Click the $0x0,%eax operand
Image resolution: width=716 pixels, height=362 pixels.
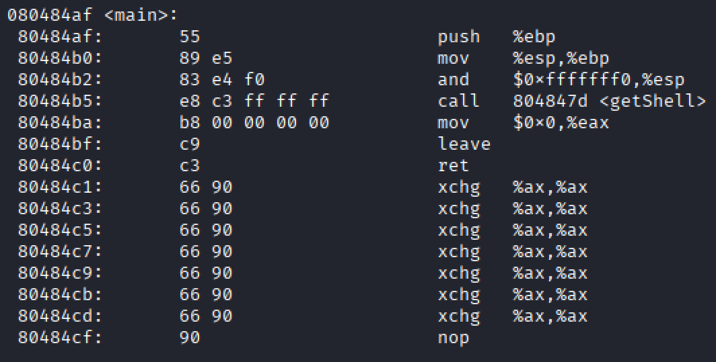561,122
